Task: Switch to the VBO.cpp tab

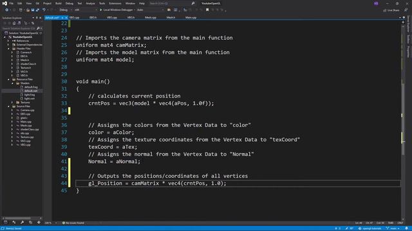Action: coord(112,17)
